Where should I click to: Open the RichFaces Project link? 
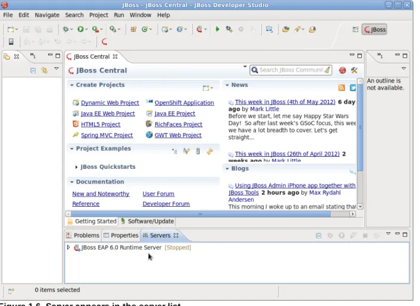pos(178,124)
